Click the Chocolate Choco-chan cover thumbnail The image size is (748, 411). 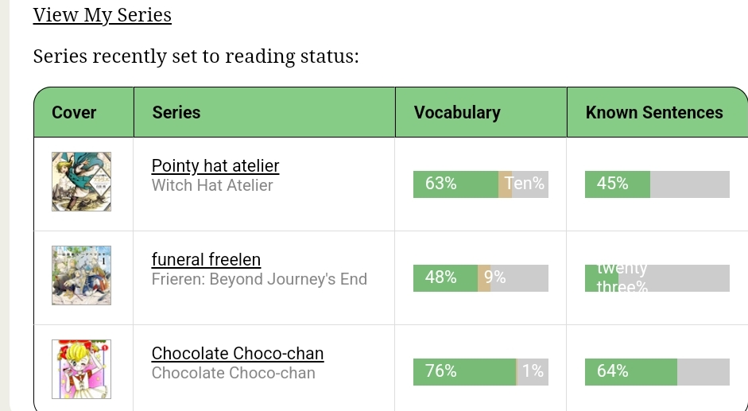coord(82,369)
